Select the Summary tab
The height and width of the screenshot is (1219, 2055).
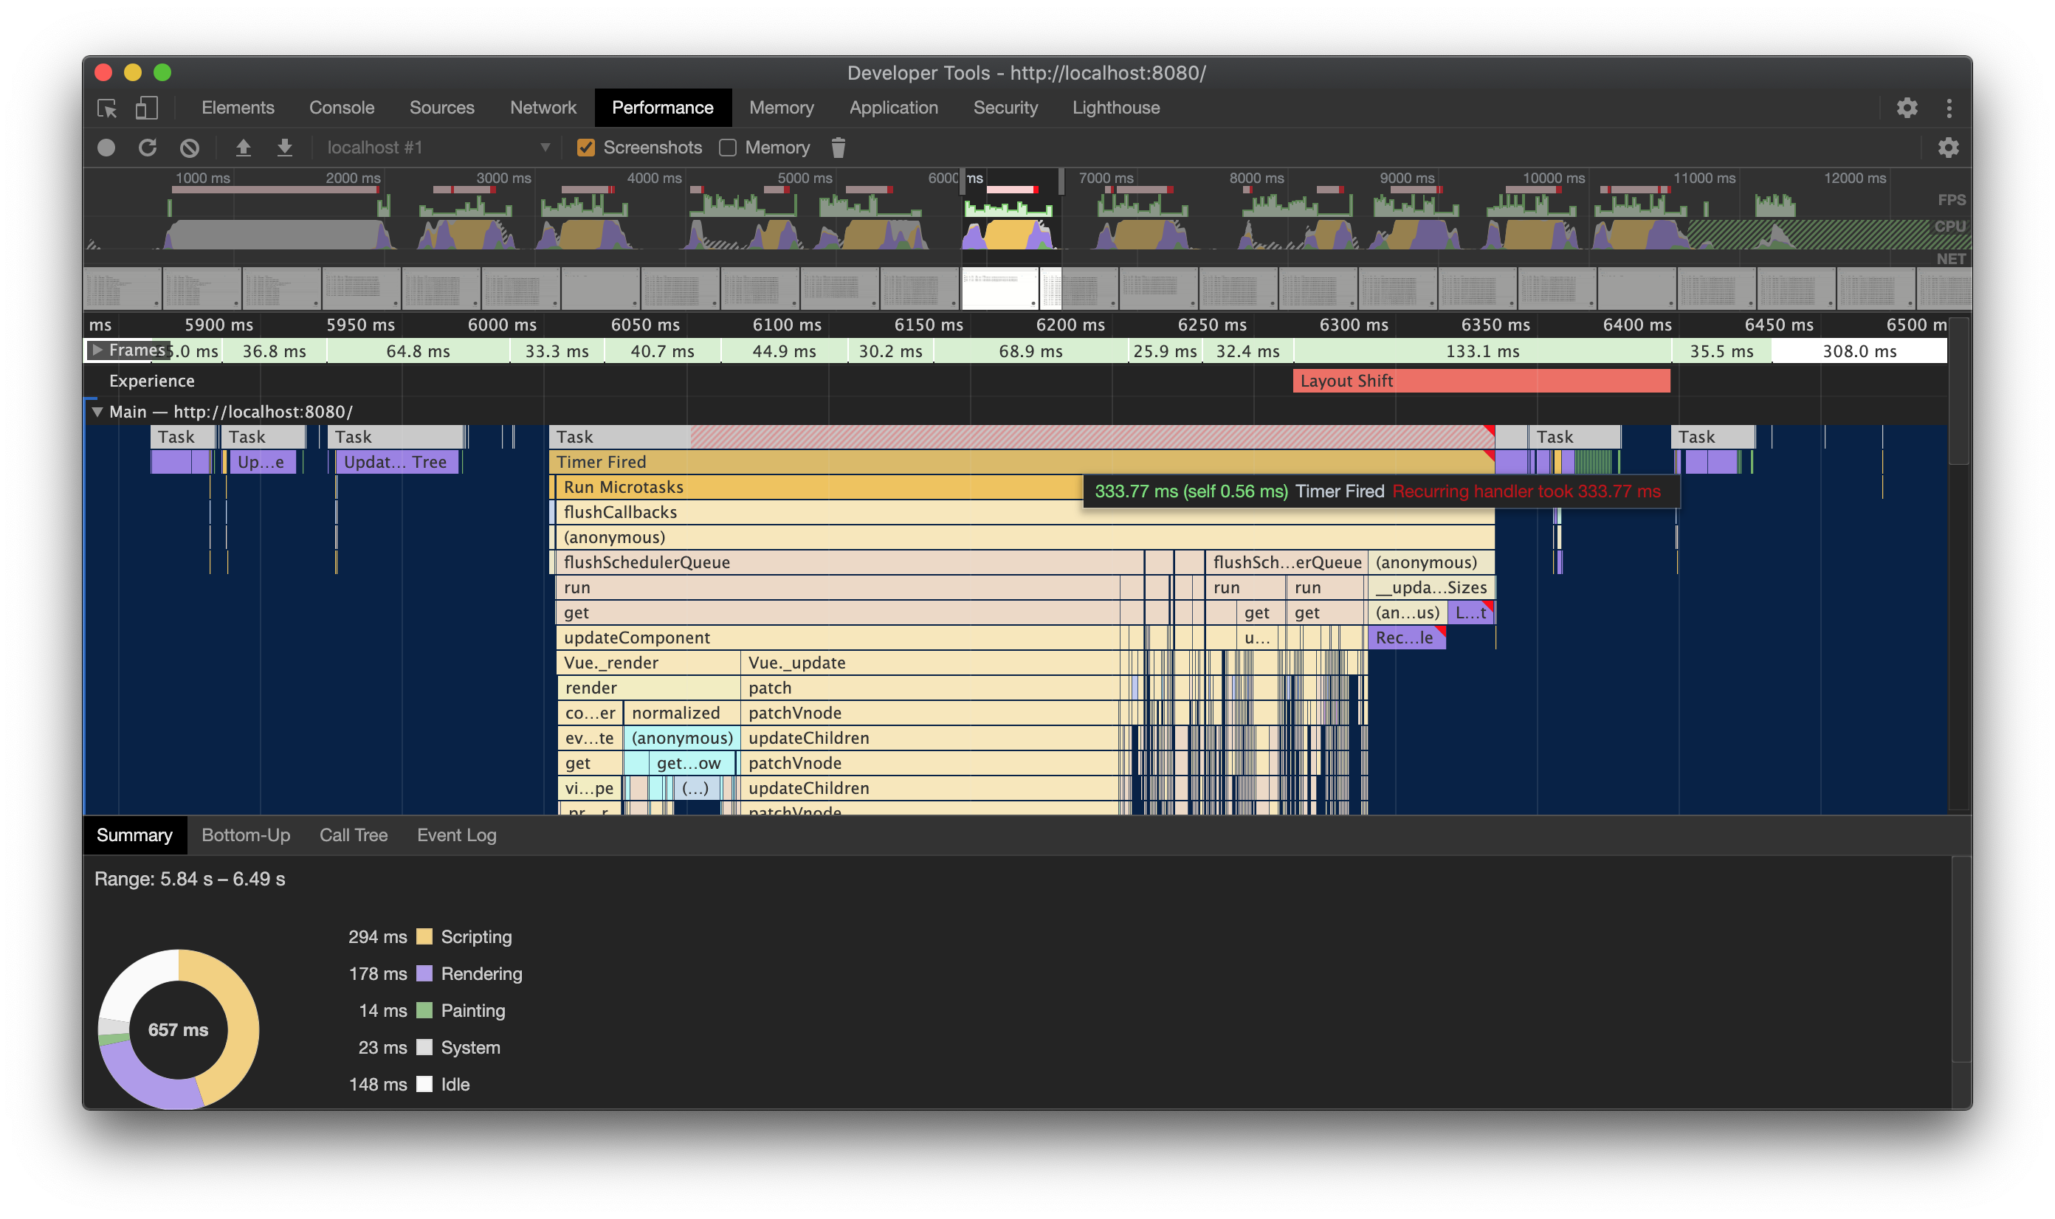pyautogui.click(x=134, y=835)
